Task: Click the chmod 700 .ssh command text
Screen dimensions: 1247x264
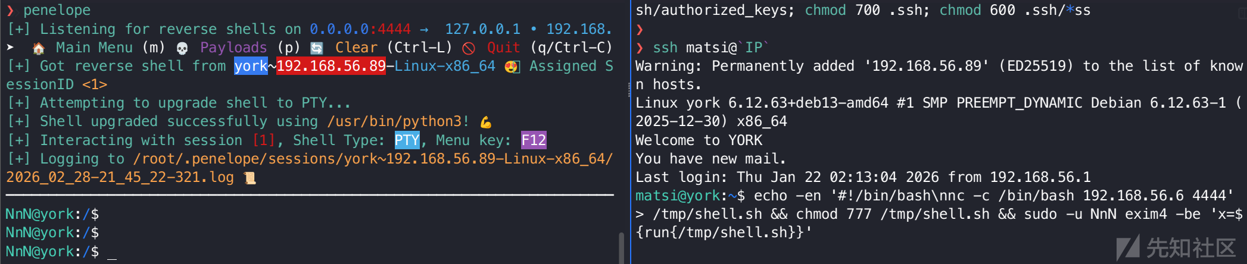Action: click(x=867, y=10)
